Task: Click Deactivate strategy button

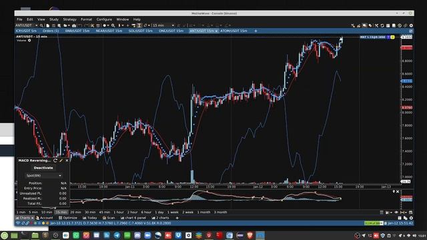Action: click(x=43, y=168)
